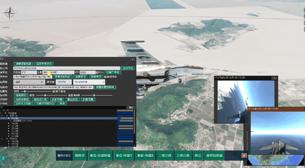Expand the 1014机 tree node

(9, 134)
